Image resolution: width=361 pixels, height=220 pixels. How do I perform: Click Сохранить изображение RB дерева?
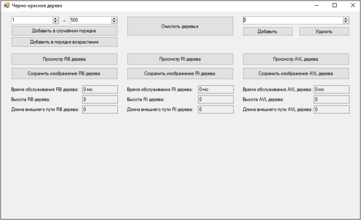64,74
